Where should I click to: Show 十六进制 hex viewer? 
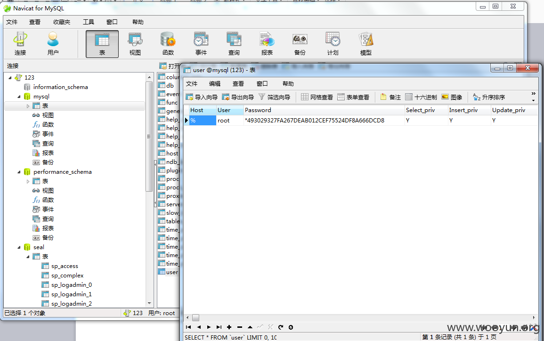pos(421,97)
